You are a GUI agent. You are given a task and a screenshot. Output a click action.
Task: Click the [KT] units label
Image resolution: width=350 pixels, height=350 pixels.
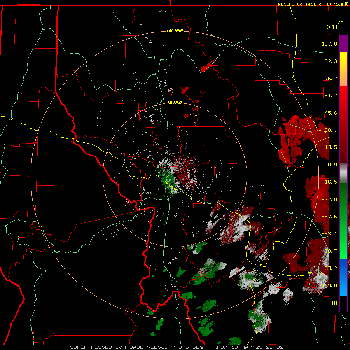(x=332, y=27)
